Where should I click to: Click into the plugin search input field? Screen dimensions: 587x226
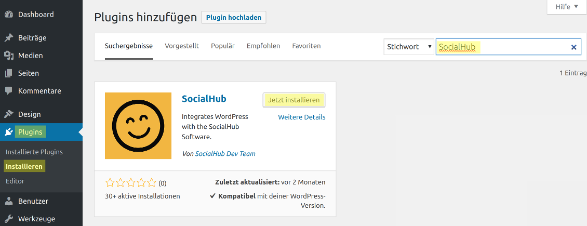pyautogui.click(x=519, y=47)
